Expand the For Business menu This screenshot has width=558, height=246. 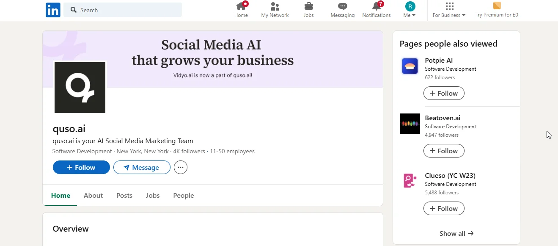[x=448, y=14]
